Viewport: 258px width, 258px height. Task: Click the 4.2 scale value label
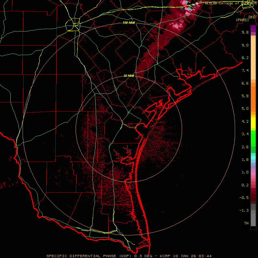click(x=245, y=122)
